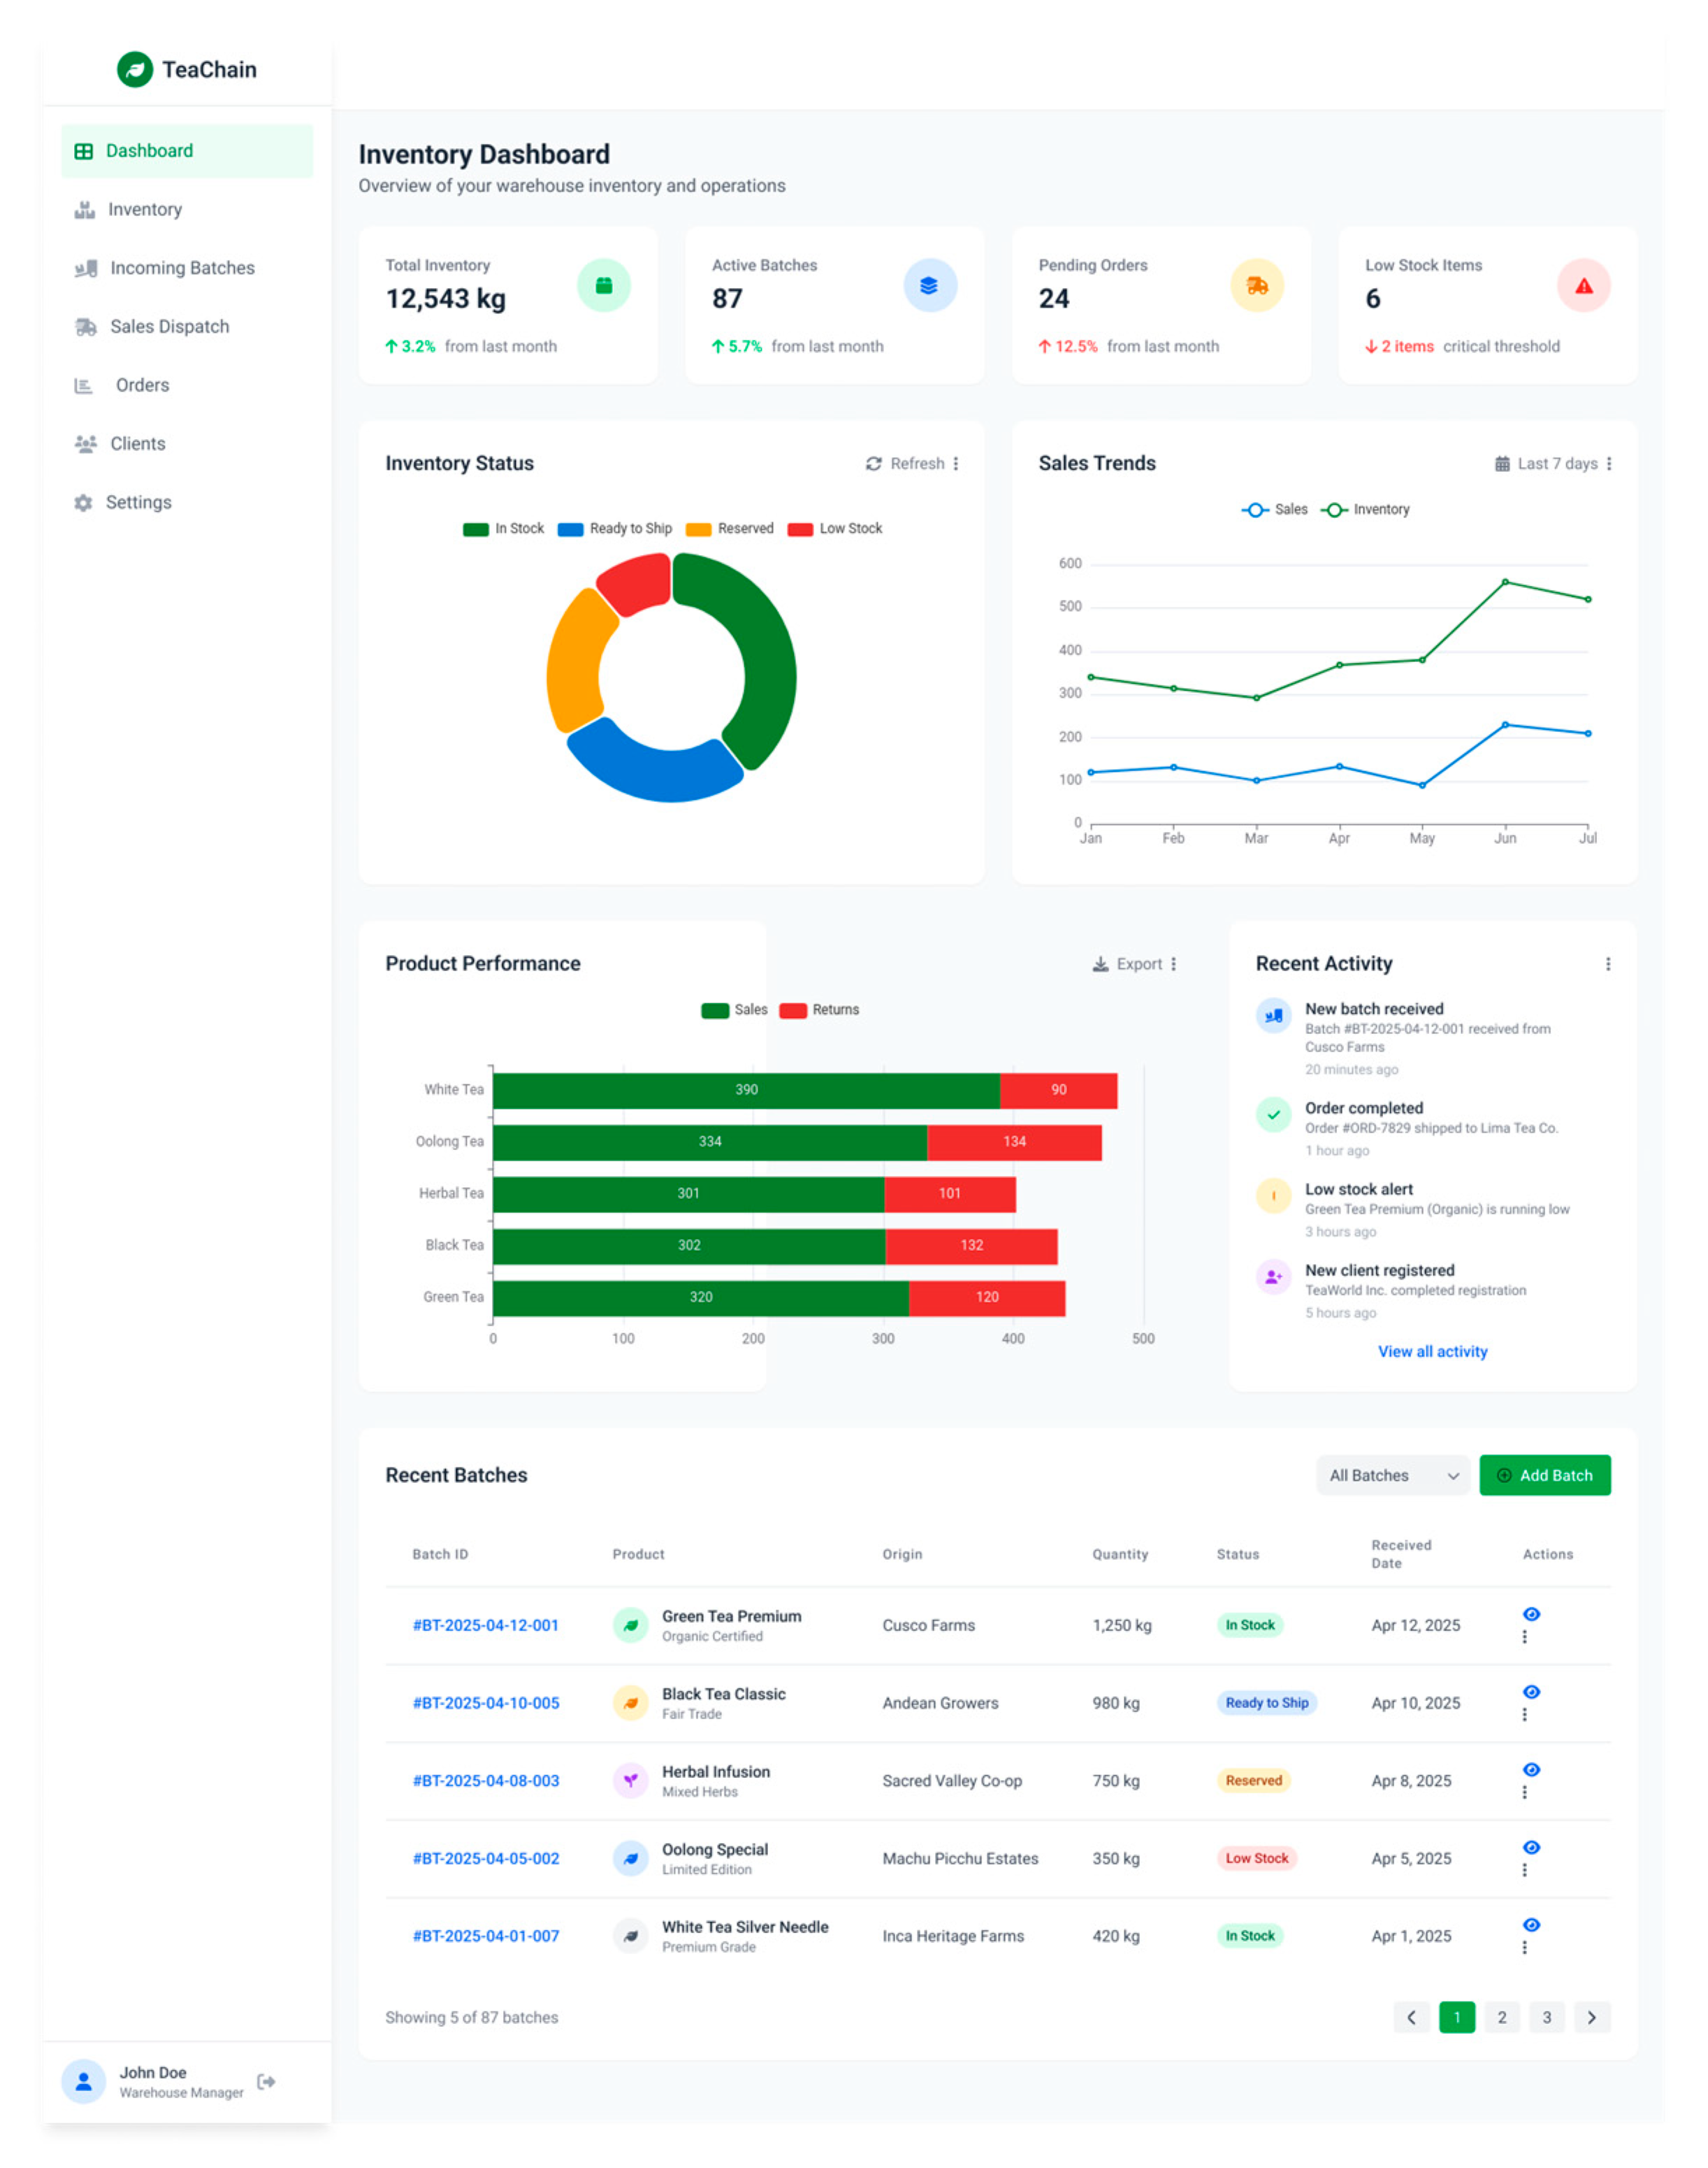
Task: Click the Refresh icon in Inventory Status
Action: pyautogui.click(x=874, y=464)
